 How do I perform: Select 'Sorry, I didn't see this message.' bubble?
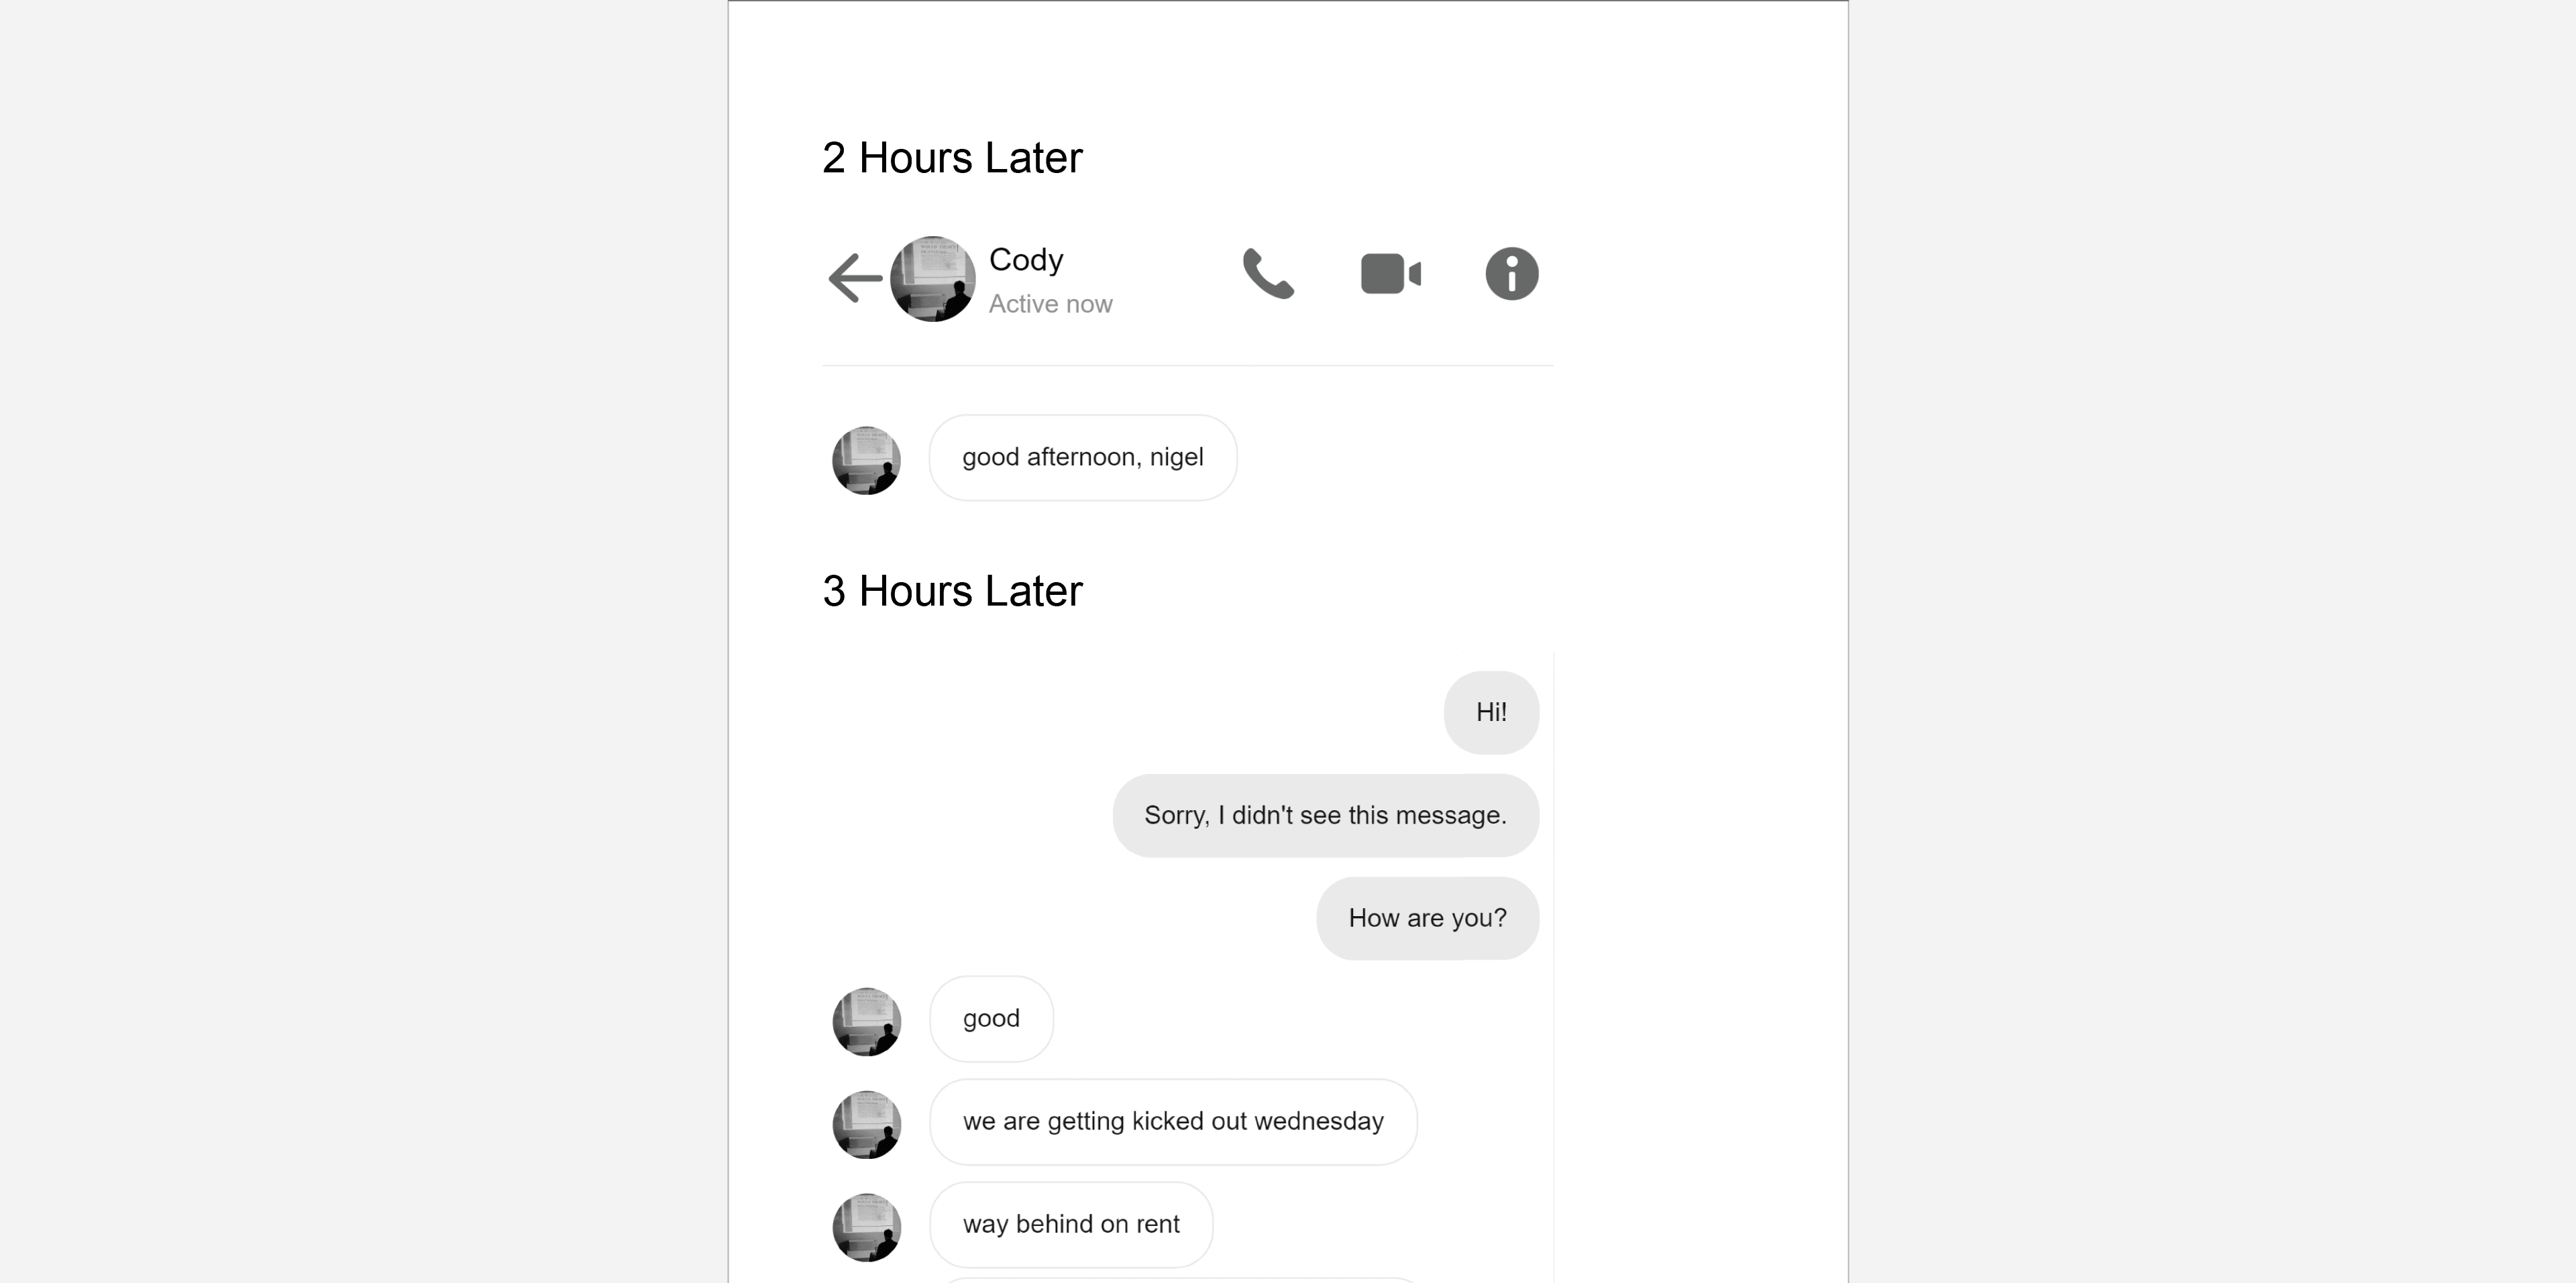tap(1326, 815)
